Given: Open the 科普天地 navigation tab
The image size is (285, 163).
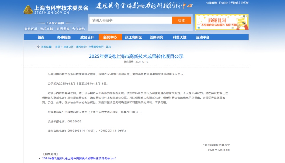Looking at the screenshot, I should click(179, 37).
